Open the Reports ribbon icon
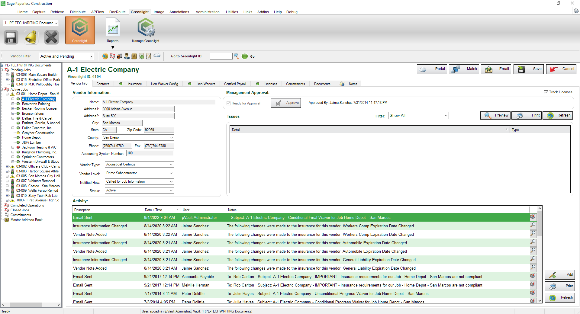This screenshot has width=580, height=314. tap(113, 30)
